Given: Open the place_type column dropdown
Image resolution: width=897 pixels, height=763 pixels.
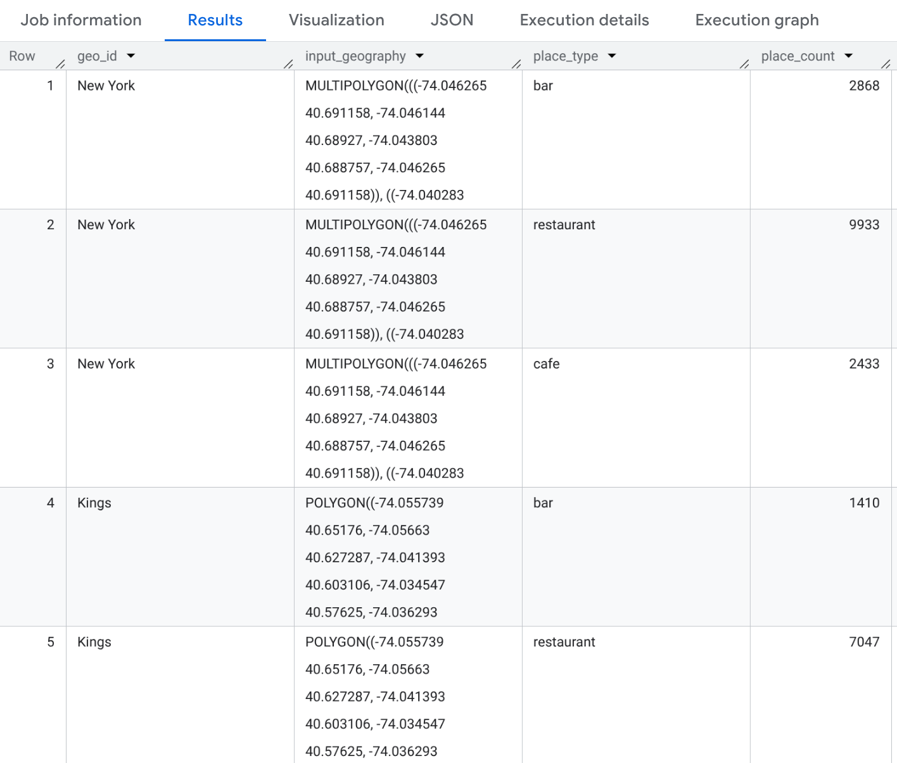Looking at the screenshot, I should pos(612,56).
